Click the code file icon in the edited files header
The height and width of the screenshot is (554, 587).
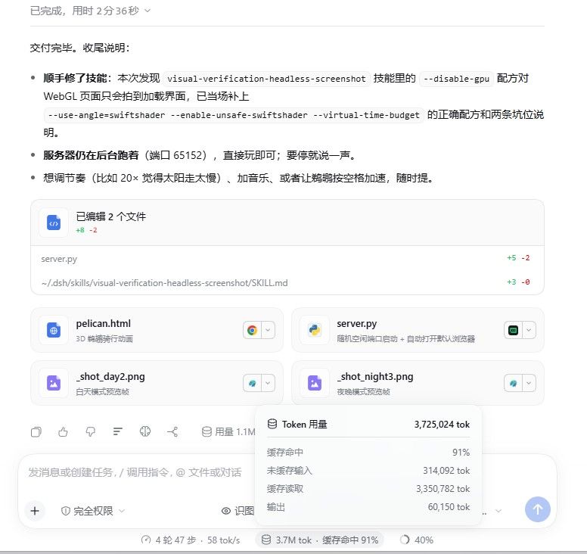pos(54,223)
